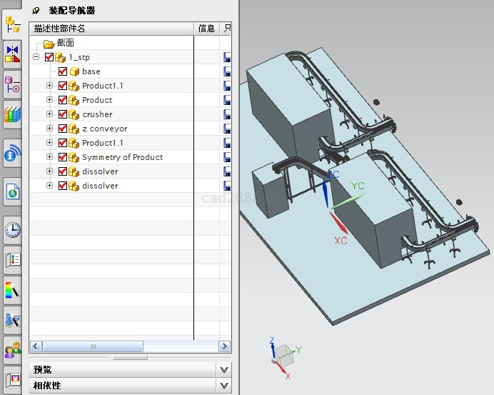Hide the base component via checkbox
This screenshot has height=395, width=494.
tap(63, 71)
